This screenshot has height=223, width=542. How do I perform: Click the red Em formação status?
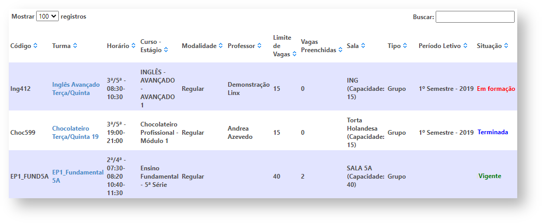pos(496,89)
